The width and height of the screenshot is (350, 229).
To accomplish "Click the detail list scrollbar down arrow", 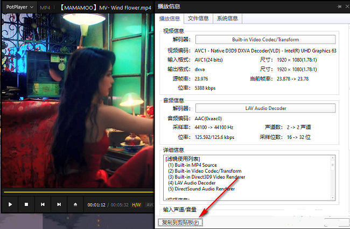I will 333,198.
